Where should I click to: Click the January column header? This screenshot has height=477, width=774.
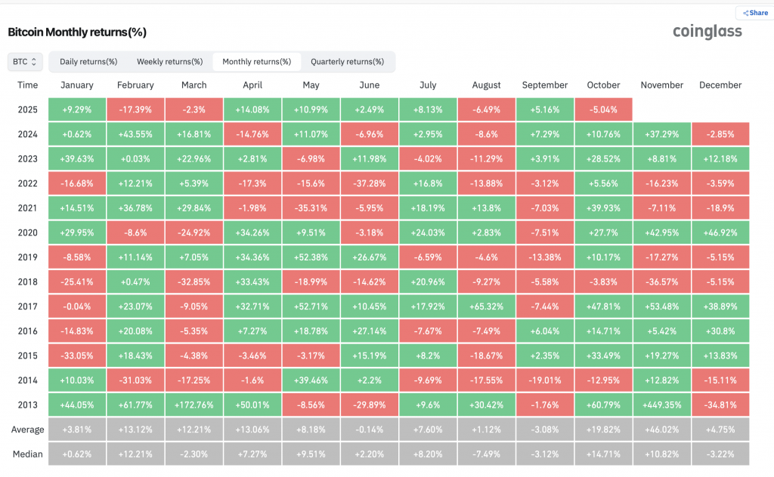(76, 85)
